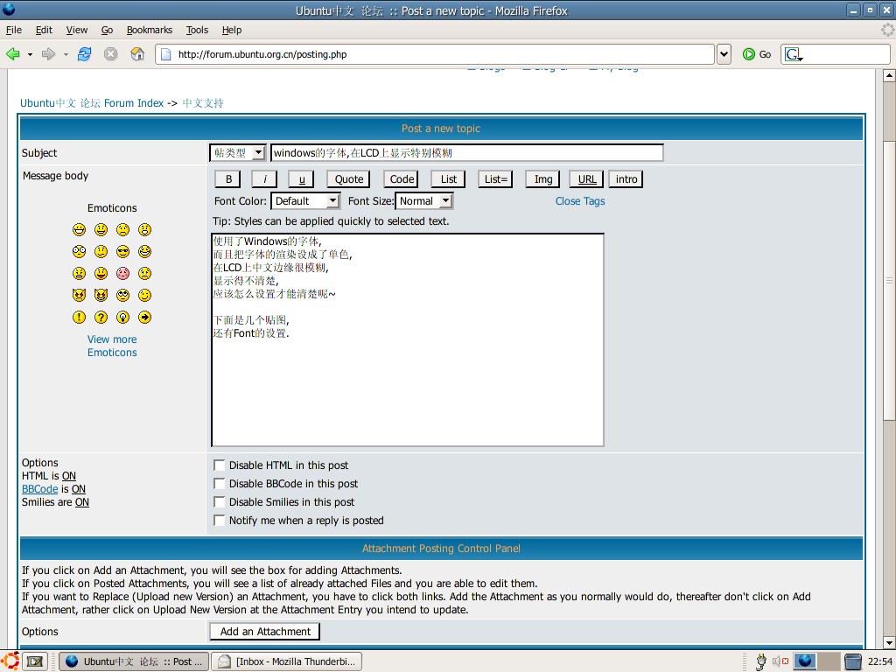Click the Add an Attachment button
896x672 pixels.
265,632
